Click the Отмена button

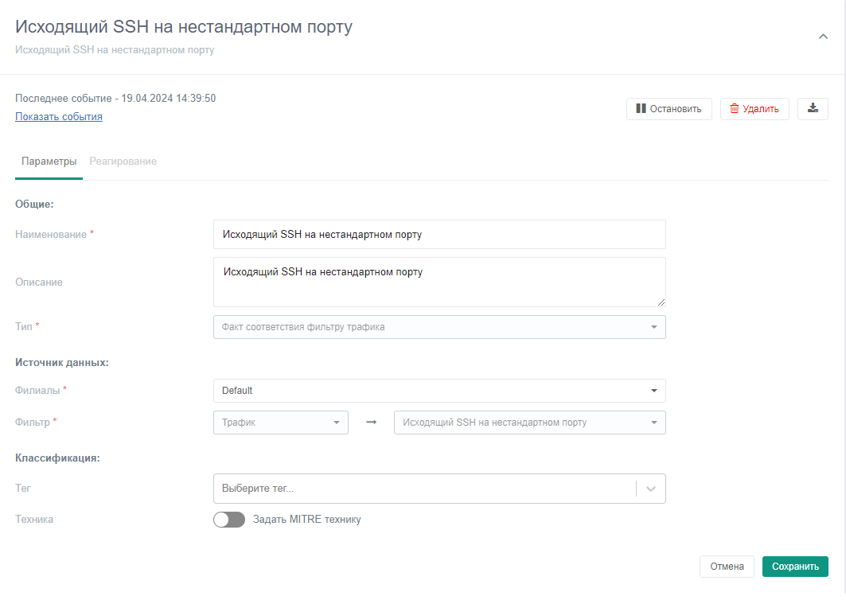point(727,567)
